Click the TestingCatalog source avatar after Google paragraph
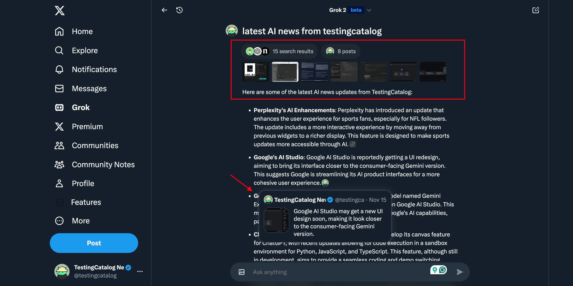 coord(325,182)
